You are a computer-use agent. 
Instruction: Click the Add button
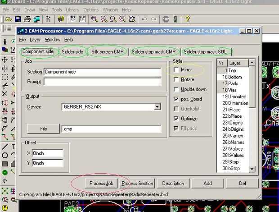(207, 184)
